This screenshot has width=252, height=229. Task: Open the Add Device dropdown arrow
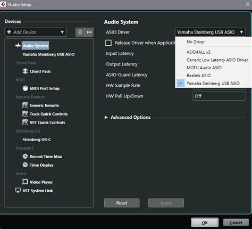62,32
